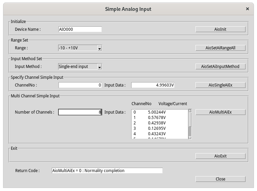Select channel 3 row with 0.12695V
This screenshot has height=191, width=257.
click(x=159, y=128)
